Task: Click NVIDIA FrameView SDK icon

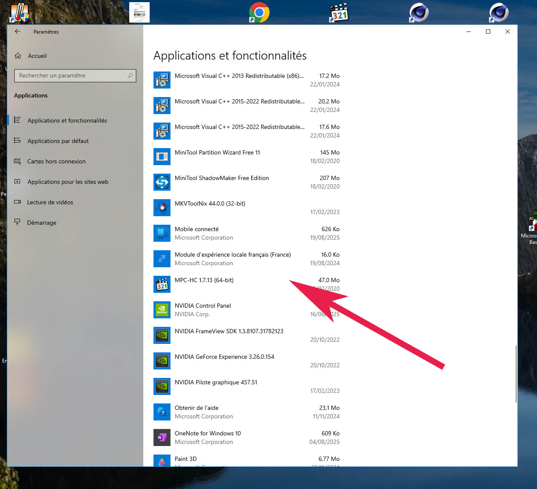Action: (162, 335)
